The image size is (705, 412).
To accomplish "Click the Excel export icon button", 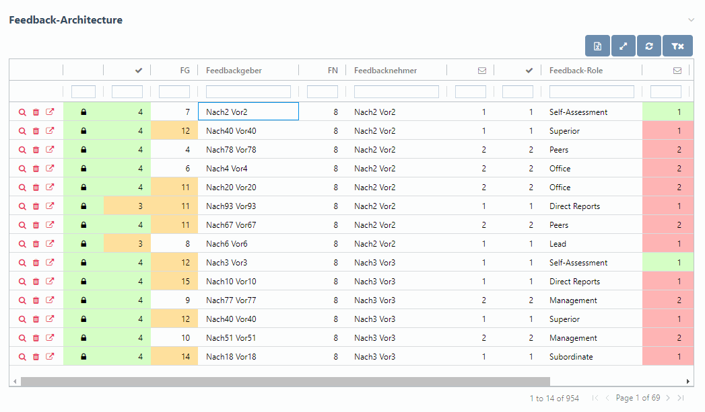I will pyautogui.click(x=597, y=46).
